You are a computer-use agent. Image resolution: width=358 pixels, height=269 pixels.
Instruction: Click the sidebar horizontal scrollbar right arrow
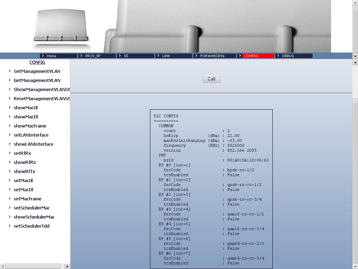(67, 266)
